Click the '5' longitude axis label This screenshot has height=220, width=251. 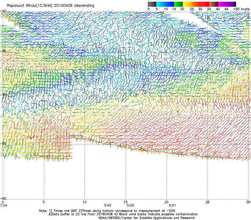point(43,202)
